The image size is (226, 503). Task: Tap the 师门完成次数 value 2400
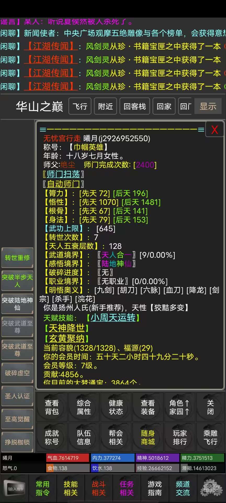pyautogui.click(x=145, y=165)
